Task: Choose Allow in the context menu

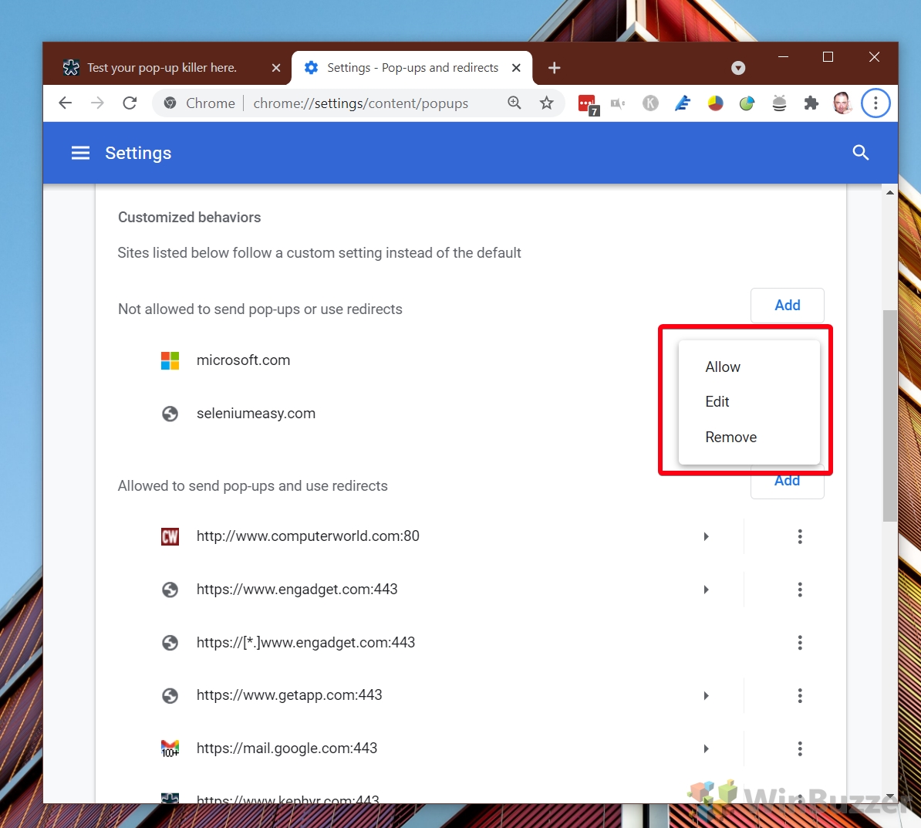Action: click(x=749, y=367)
